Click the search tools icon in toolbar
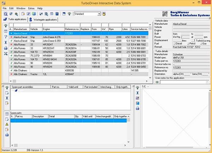The width and height of the screenshot is (212, 153). (x=46, y=14)
